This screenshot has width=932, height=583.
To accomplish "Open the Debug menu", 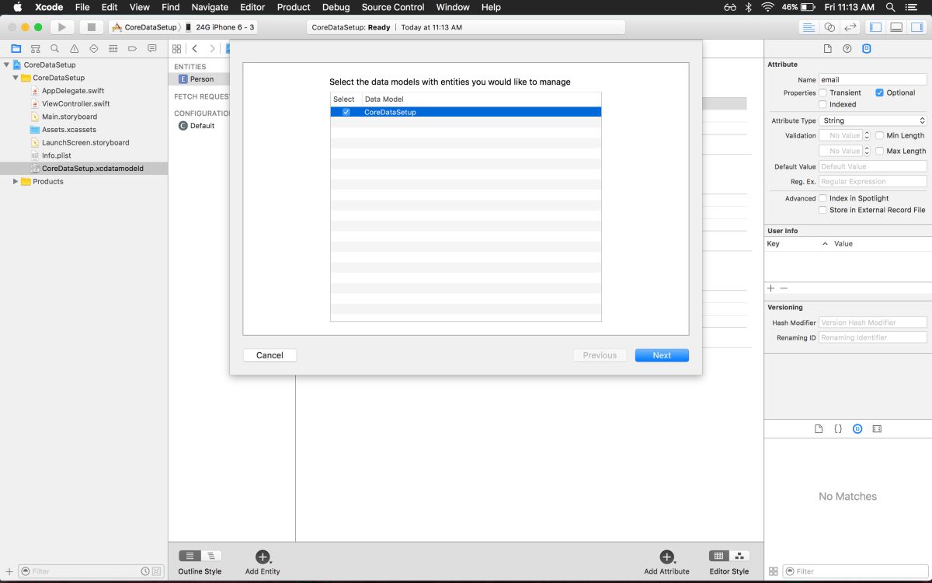I will click(x=336, y=7).
